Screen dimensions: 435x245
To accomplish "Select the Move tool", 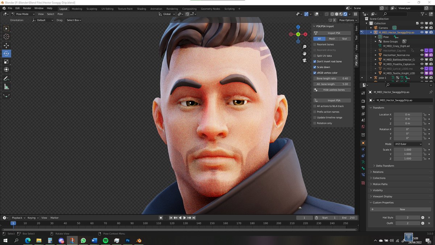I will pos(7,45).
